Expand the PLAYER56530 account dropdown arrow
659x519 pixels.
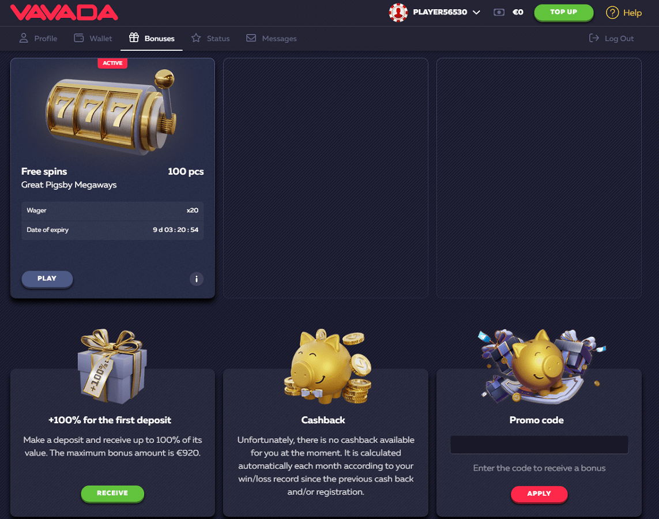(476, 13)
